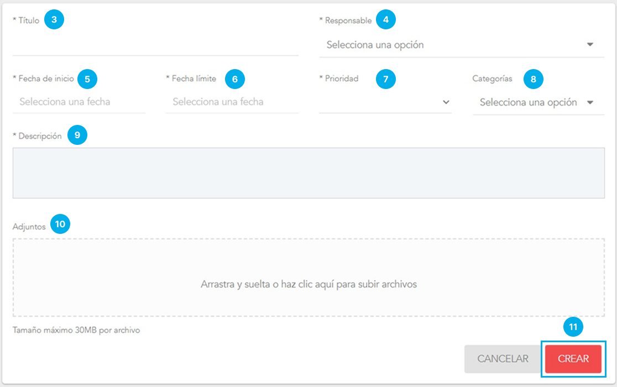Click the number 6 badge beside Fecha límite
The height and width of the screenshot is (387, 617).
tap(235, 79)
